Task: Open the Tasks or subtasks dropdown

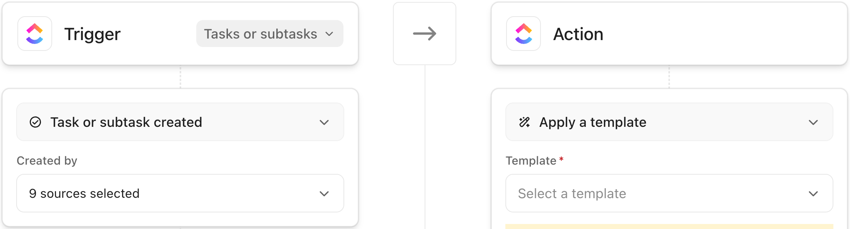Action: point(269,34)
